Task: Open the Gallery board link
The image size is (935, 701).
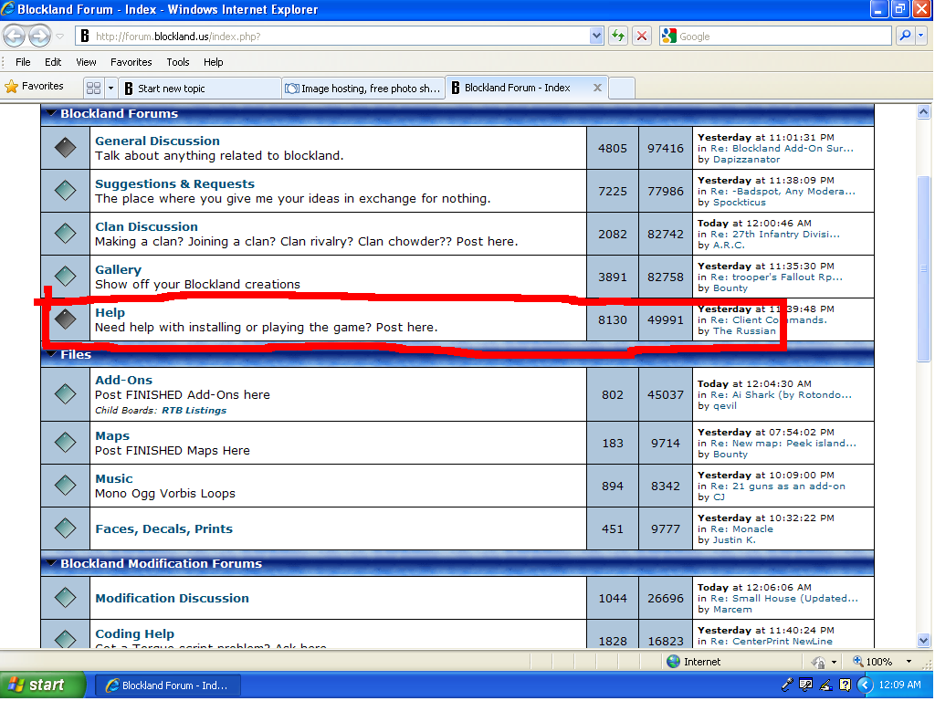Action: (118, 269)
